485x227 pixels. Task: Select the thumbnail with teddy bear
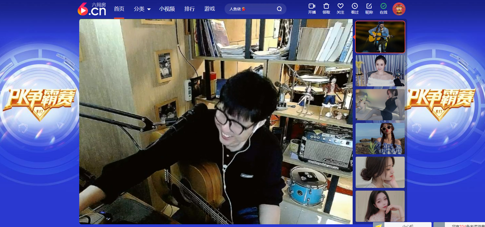pyautogui.click(x=380, y=105)
